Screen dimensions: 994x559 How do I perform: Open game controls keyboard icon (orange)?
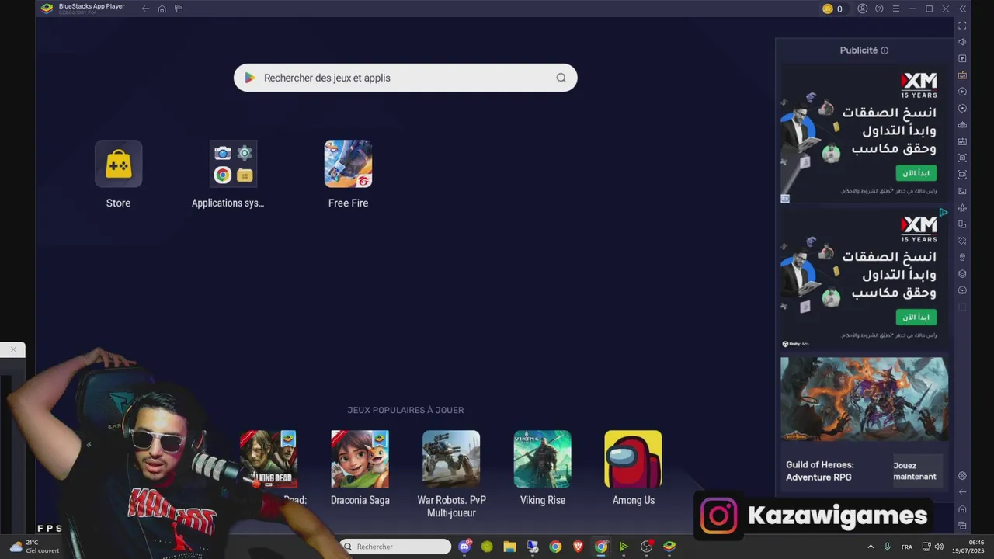click(x=962, y=75)
